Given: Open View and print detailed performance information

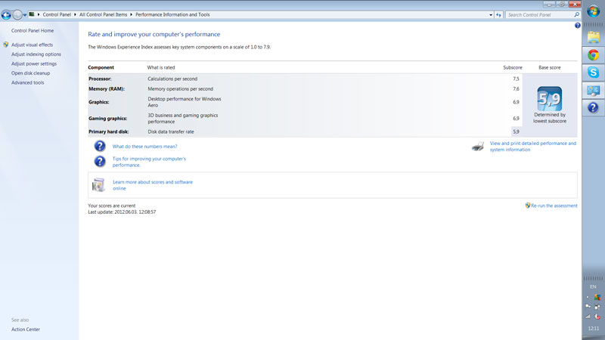Looking at the screenshot, I should tap(533, 147).
